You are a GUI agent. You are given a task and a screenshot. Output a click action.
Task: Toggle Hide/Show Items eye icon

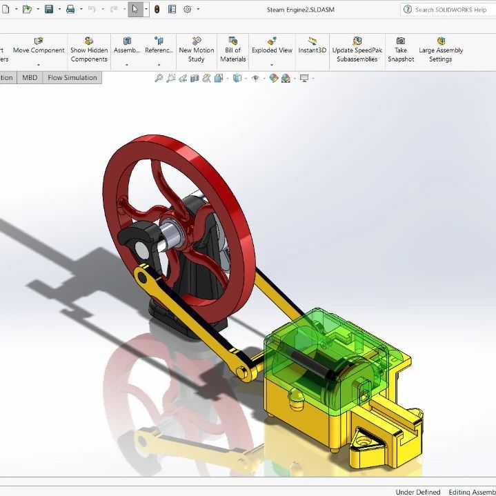(x=255, y=78)
